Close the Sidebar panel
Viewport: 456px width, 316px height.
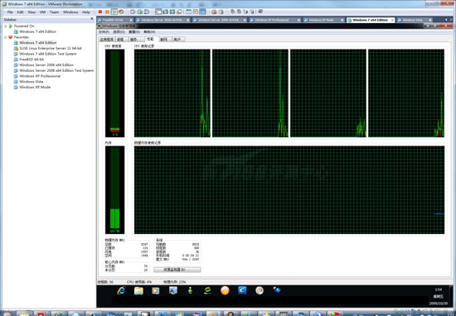coord(92,19)
